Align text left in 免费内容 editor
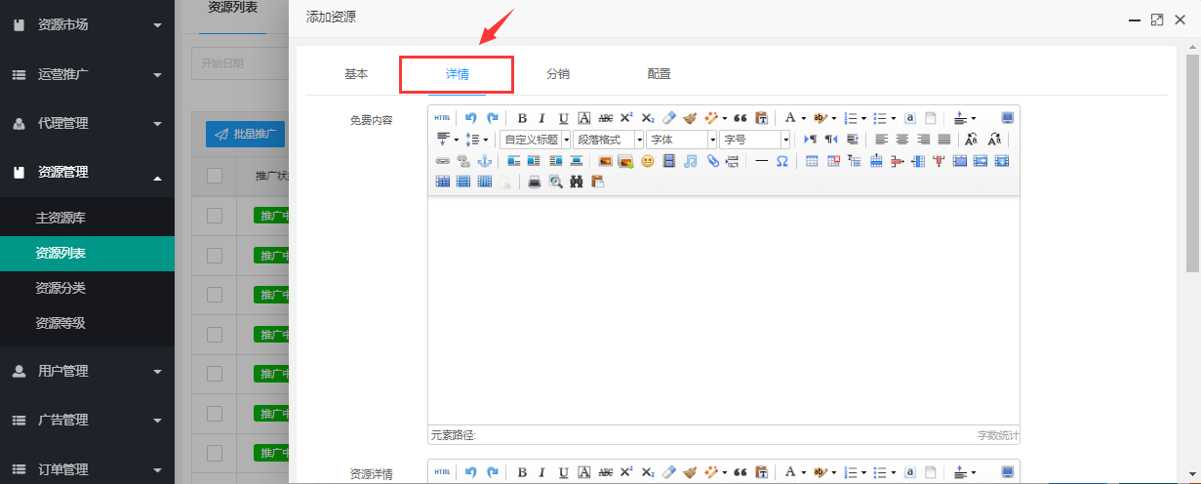The height and width of the screenshot is (484, 1201). tap(881, 140)
